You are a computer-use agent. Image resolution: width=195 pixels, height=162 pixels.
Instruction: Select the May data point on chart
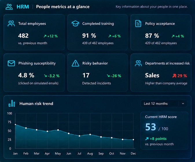58,130
